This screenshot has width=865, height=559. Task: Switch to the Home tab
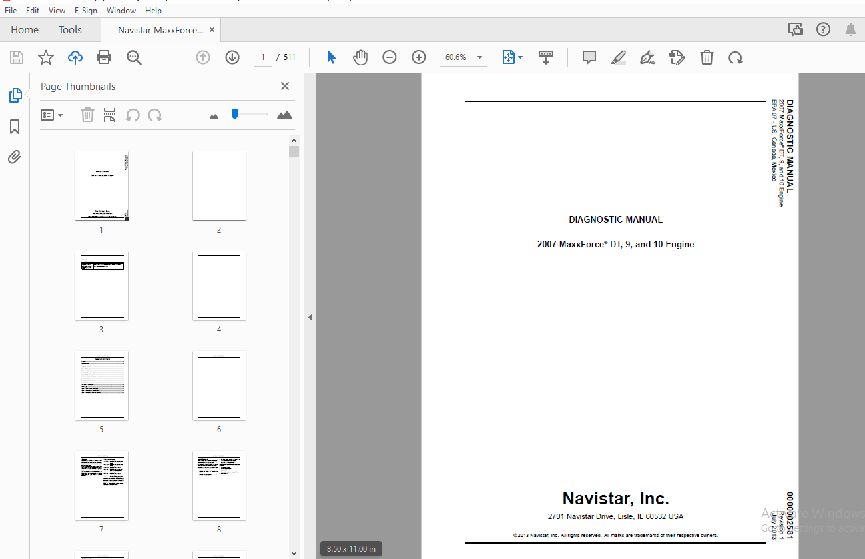click(x=25, y=29)
